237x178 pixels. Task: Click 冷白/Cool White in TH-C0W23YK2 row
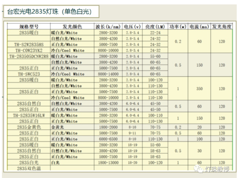(68, 51)
